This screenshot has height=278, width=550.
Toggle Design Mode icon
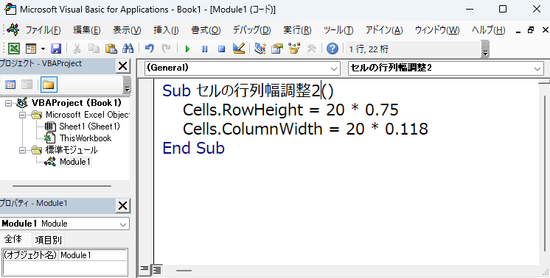[x=239, y=49]
